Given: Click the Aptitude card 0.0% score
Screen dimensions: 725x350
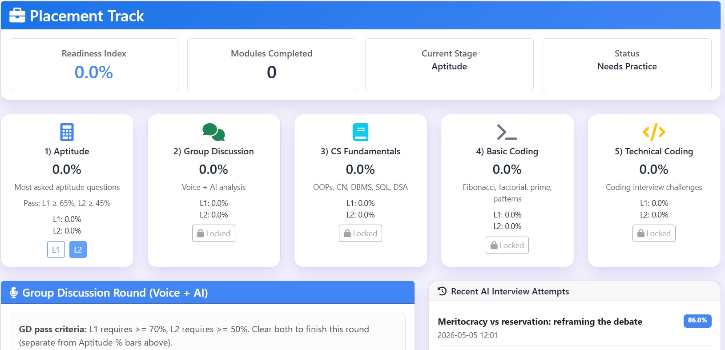Looking at the screenshot, I should click(x=67, y=169).
